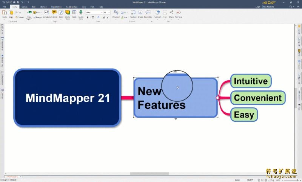Click the Share icon
302x182 pixels.
(171, 12)
